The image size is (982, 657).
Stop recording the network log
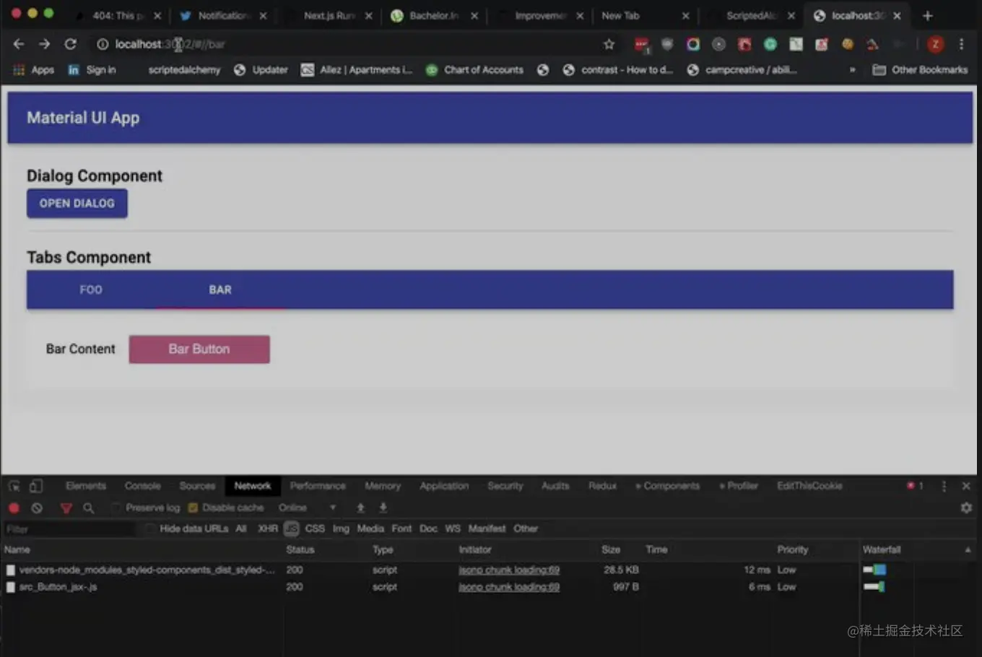click(x=14, y=508)
